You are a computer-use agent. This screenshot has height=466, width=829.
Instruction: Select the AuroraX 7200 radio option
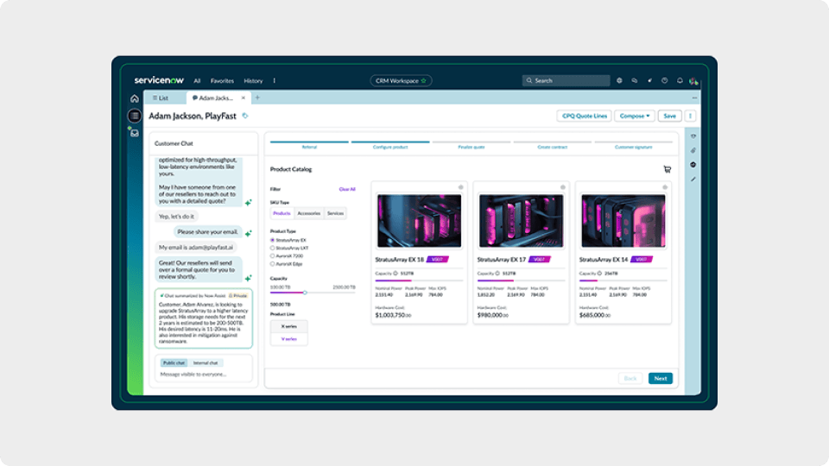273,255
